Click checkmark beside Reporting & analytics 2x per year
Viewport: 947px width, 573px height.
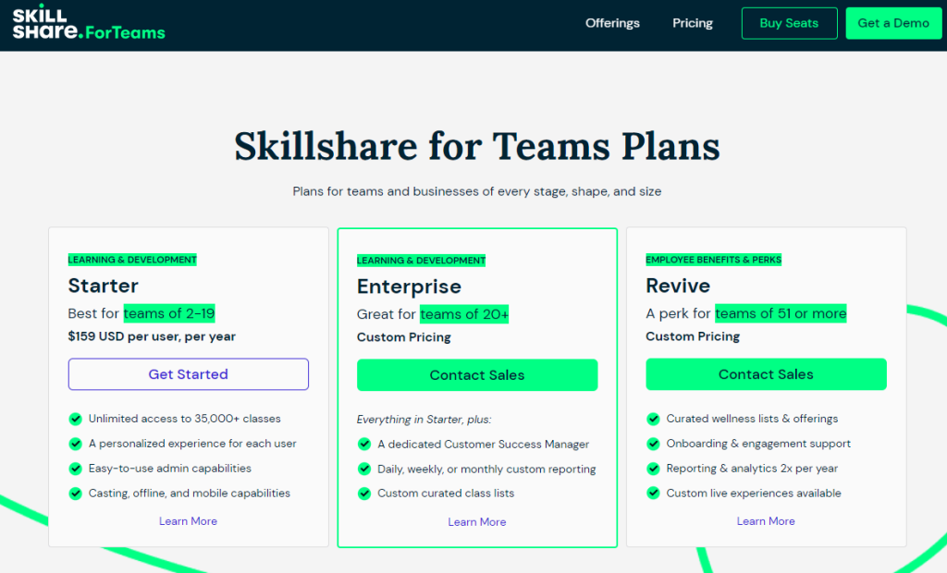tap(653, 469)
